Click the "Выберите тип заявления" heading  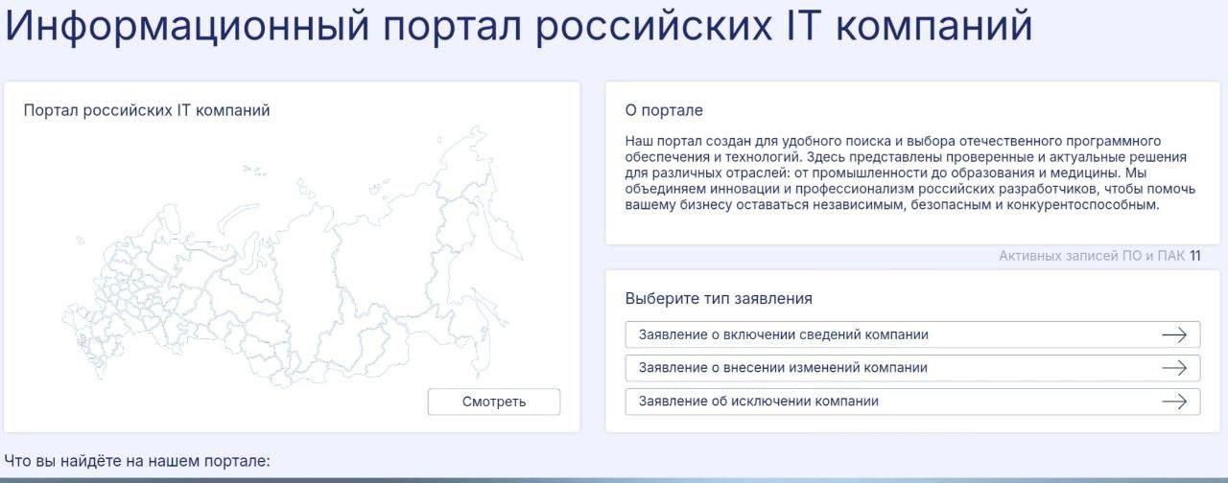(x=719, y=298)
